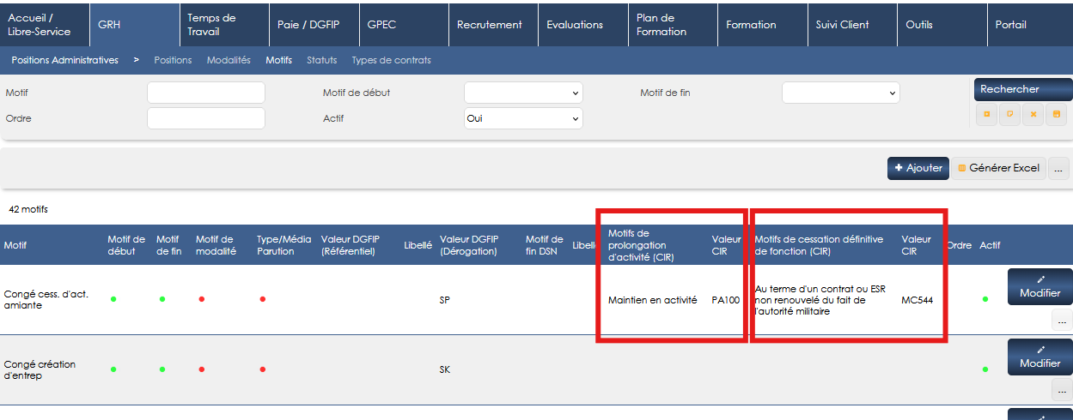Click the orange X clear-filter icon
The width and height of the screenshot is (1073, 420).
pos(1033,114)
